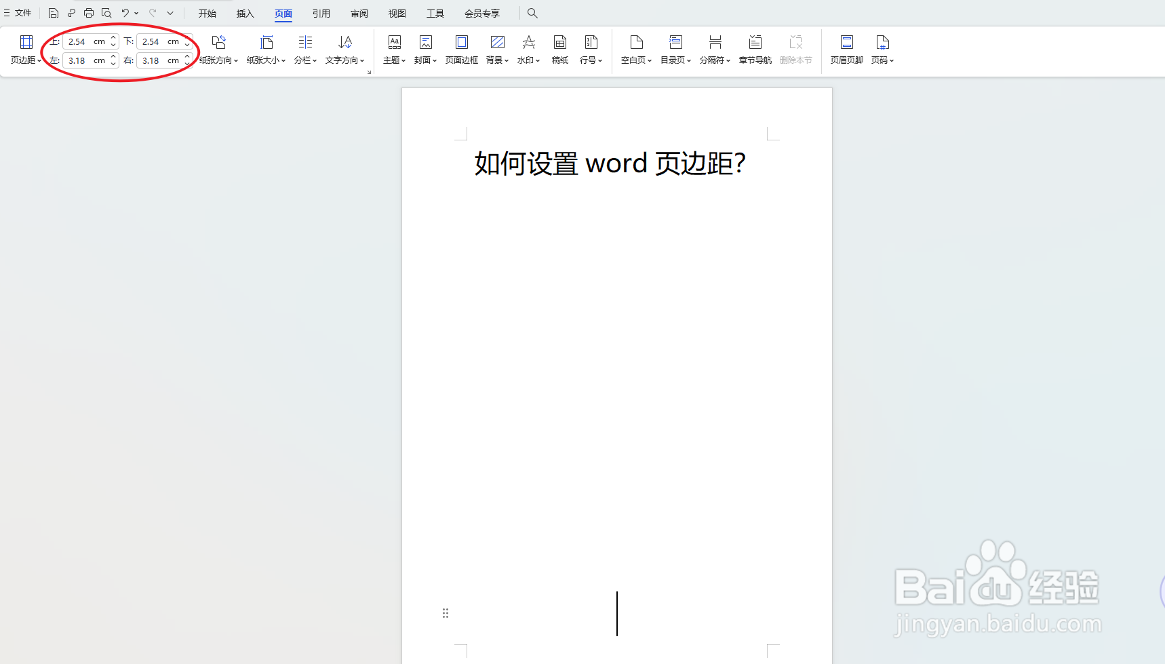Viewport: 1165px width, 664px height.
Task: Decrease the 右 right margin with down arrow
Action: (x=187, y=64)
